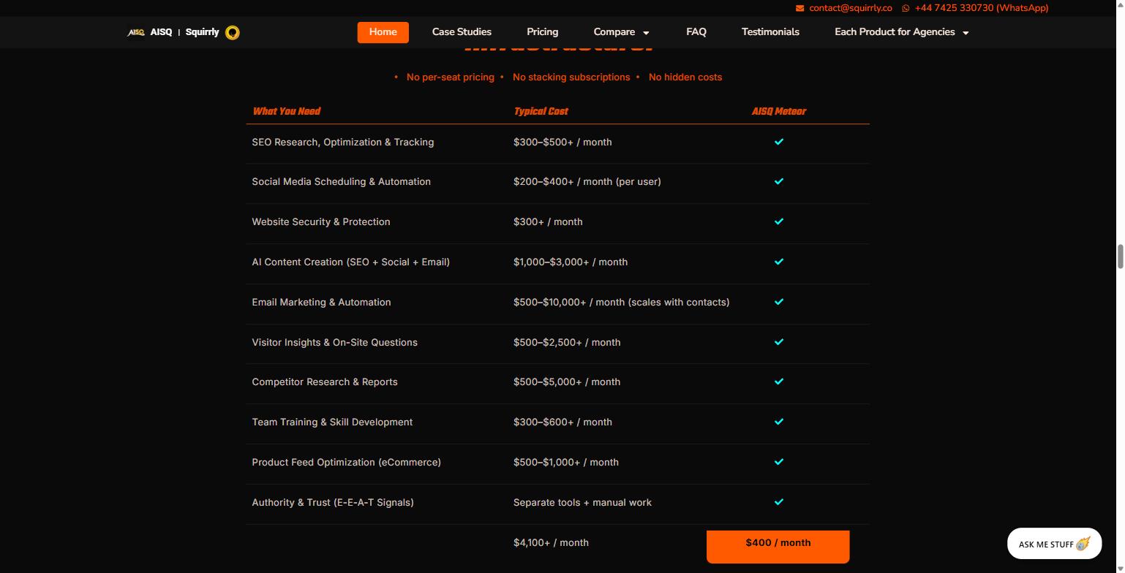Expand Each Product for Agencies dropdown arrow

[x=966, y=33]
